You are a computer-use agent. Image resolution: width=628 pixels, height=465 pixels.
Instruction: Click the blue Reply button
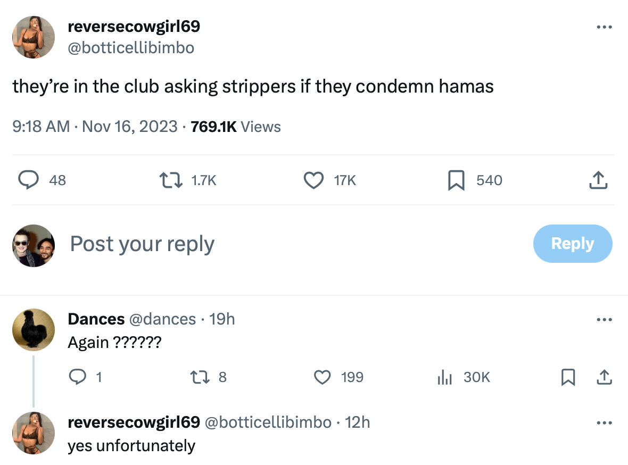coord(573,244)
